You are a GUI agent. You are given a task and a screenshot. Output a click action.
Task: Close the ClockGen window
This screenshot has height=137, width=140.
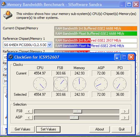pyautogui.click(x=131, y=57)
